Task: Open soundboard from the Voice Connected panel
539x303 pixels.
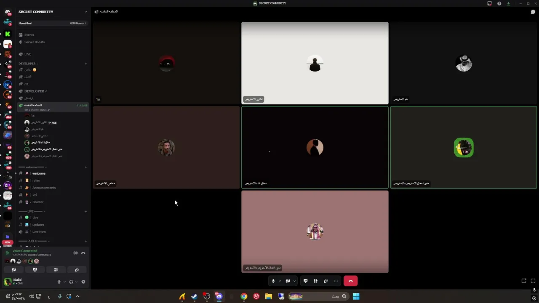Action: tap(77, 270)
